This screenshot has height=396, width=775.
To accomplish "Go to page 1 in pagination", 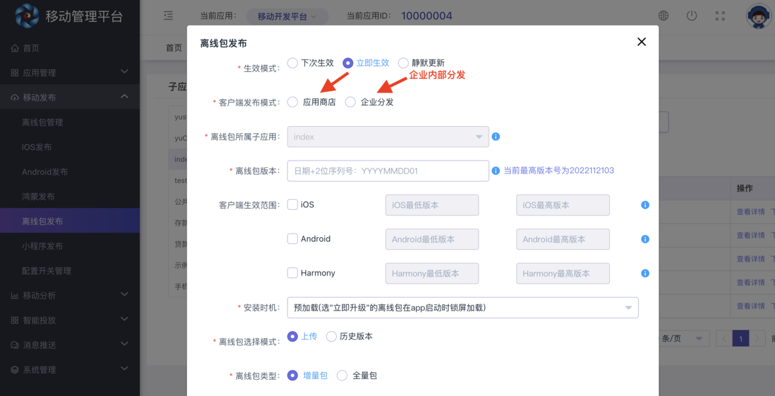I will click(x=741, y=339).
